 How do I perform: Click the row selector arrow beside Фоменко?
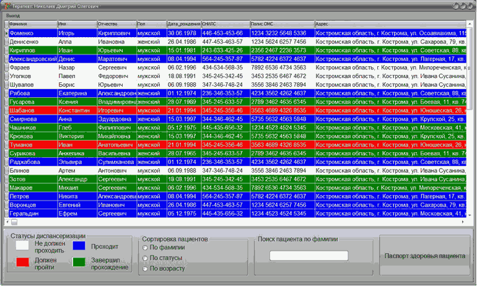click(6, 33)
